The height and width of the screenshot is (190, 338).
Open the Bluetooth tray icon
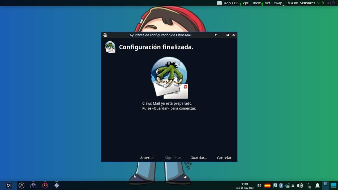point(281,185)
